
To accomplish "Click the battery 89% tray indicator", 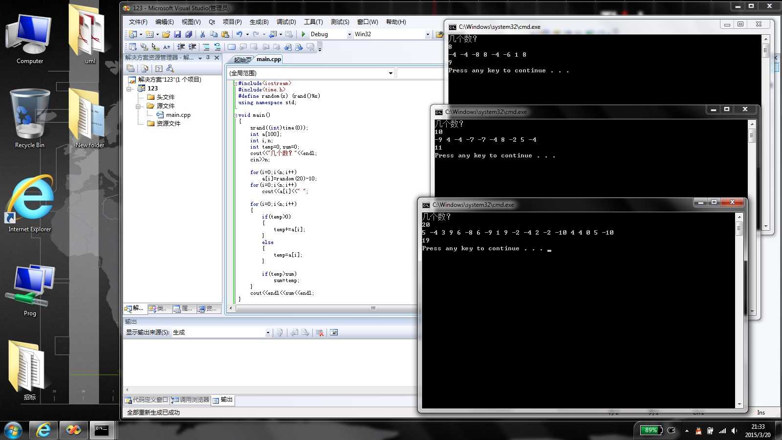I will click(651, 430).
